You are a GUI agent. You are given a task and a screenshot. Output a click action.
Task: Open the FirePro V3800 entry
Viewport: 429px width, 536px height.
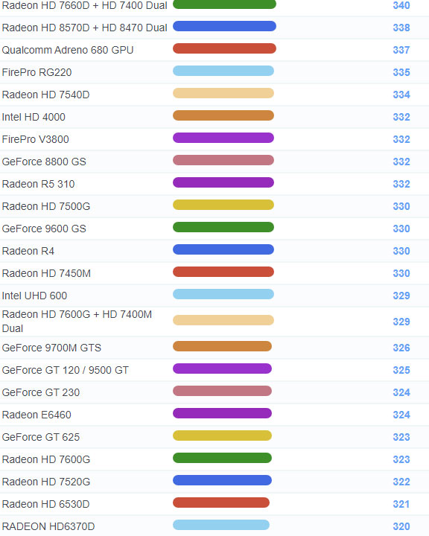click(36, 139)
